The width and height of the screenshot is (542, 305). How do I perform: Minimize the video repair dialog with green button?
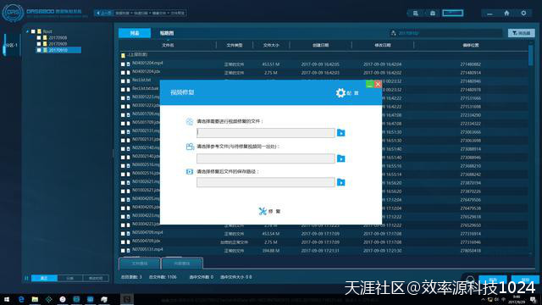pyautogui.click(x=370, y=84)
